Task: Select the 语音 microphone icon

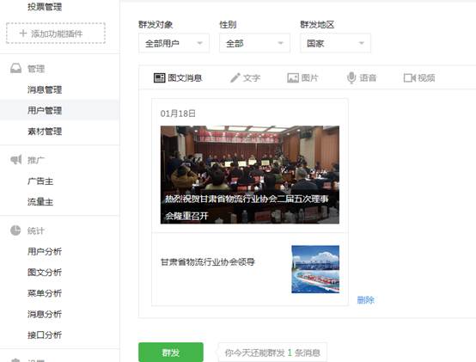Action: 351,77
